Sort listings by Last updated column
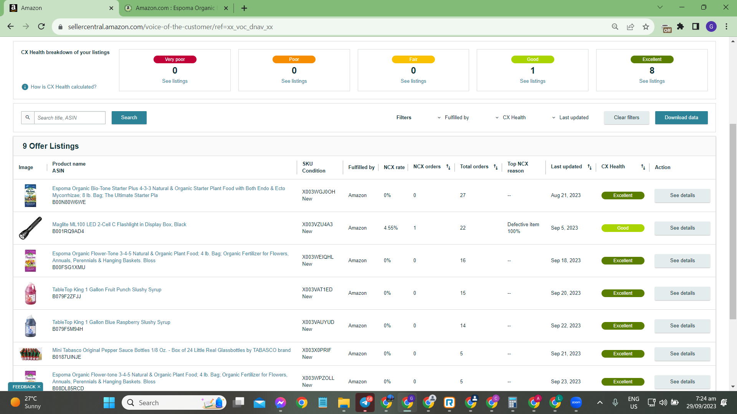 point(590,167)
